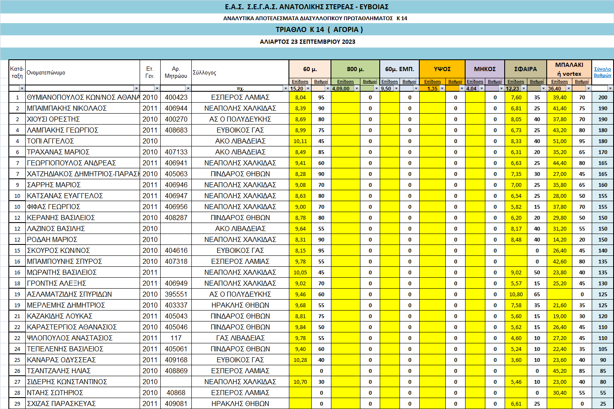Select the 800 μ. header cell
The height and width of the screenshot is (409, 614).
click(x=355, y=69)
